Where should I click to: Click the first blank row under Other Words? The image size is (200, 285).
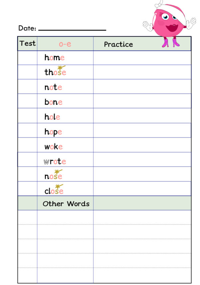point(104,217)
